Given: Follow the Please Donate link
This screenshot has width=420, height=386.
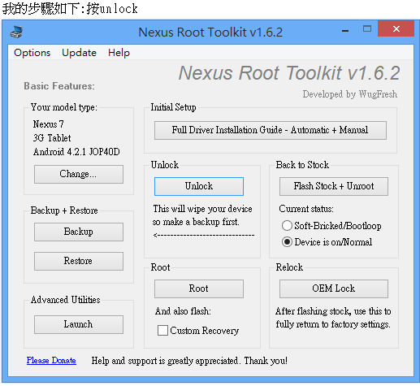Looking at the screenshot, I should [x=51, y=361].
